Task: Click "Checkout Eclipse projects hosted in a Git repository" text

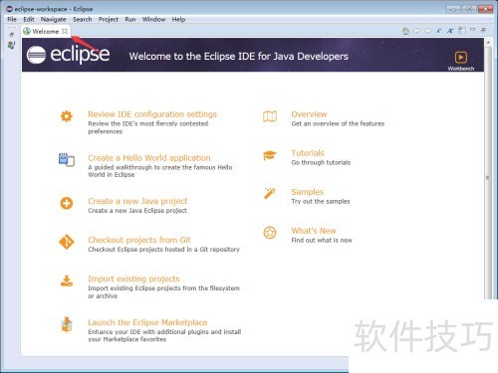Action: (163, 250)
